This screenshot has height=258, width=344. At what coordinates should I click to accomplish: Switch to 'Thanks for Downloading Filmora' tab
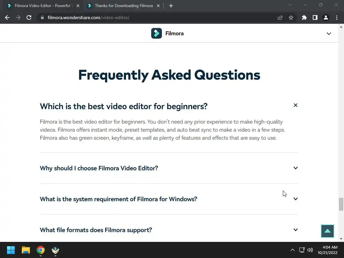click(x=124, y=6)
